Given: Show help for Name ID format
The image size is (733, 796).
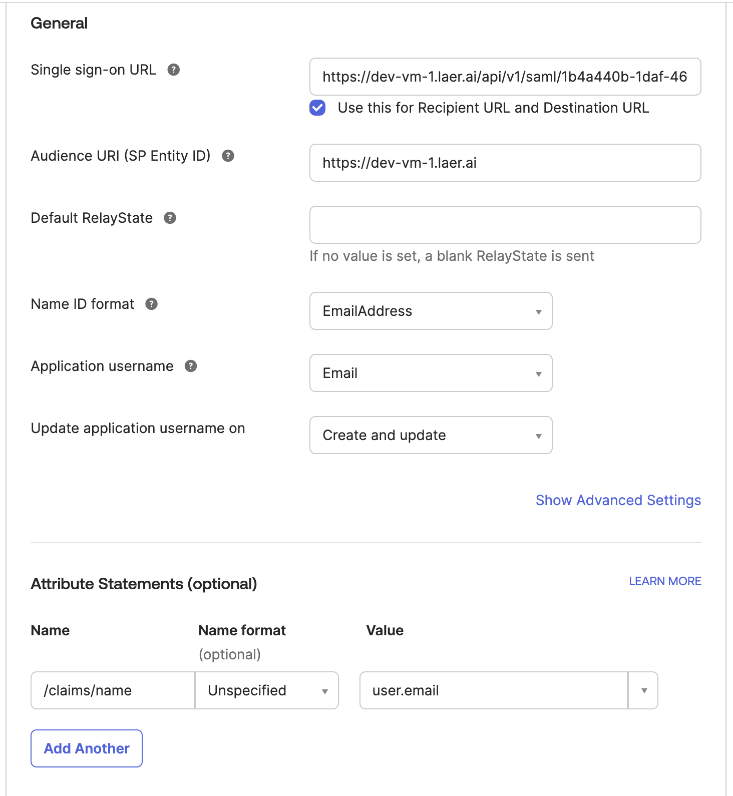Looking at the screenshot, I should [x=151, y=304].
